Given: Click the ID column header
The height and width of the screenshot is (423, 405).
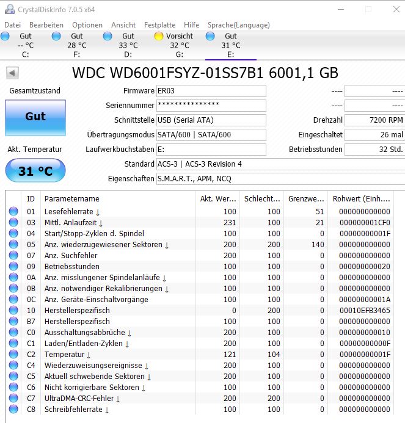Looking at the screenshot, I should pos(31,199).
